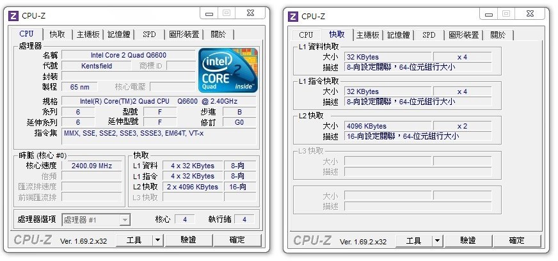Select the SPD tab in right window
The height and width of the screenshot is (261, 558).
point(429,35)
